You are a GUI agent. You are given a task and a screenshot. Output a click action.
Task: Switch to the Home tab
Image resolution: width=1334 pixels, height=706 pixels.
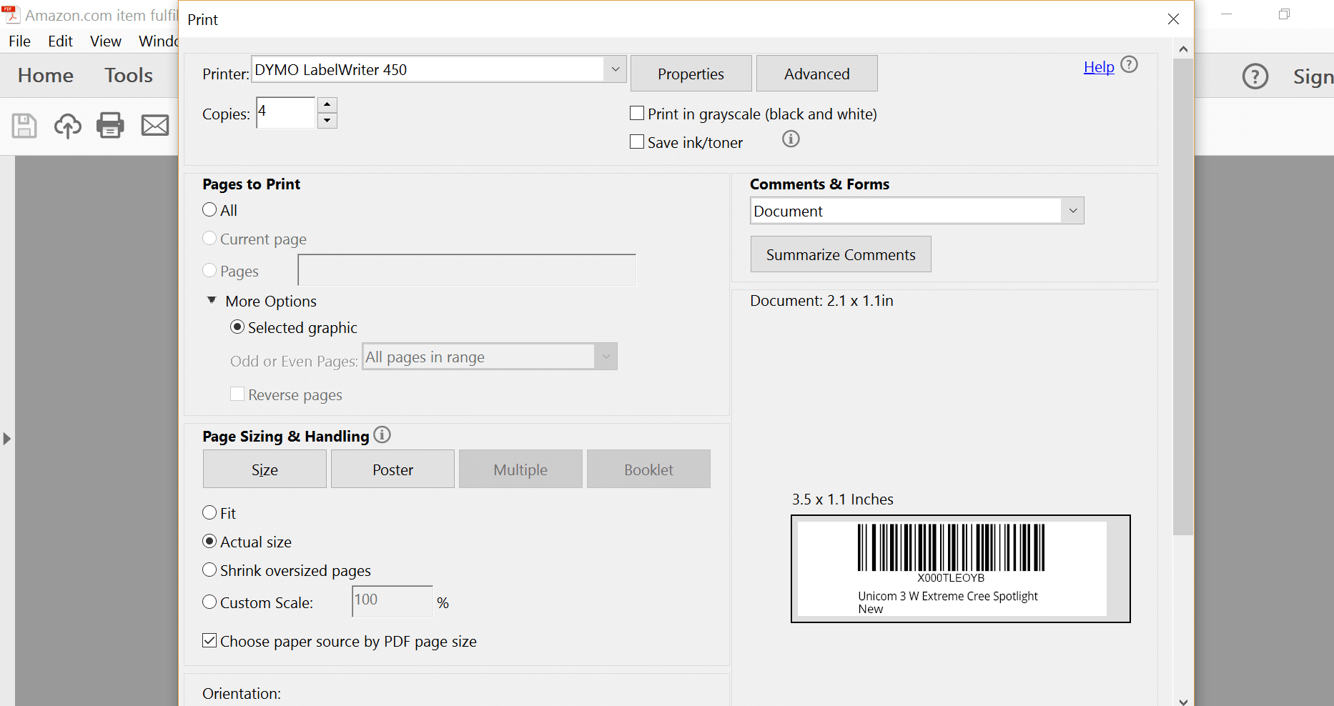coord(46,75)
